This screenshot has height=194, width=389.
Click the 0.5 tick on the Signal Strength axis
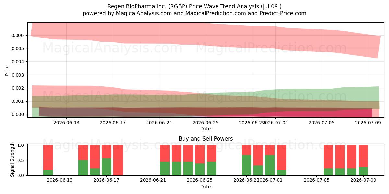point(21,160)
